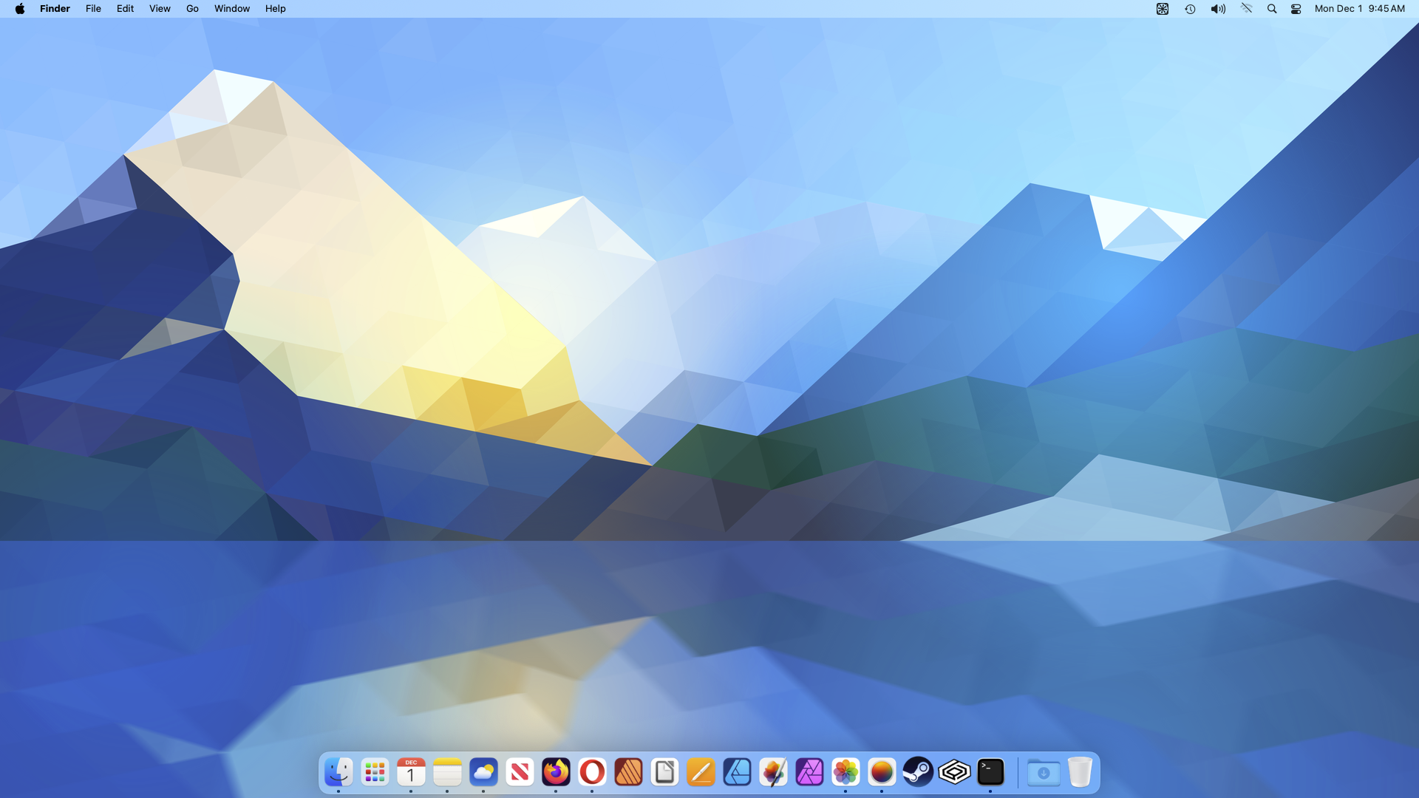1419x798 pixels.
Task: Launch Pixelmator Pro from the Dock
Action: (x=773, y=773)
